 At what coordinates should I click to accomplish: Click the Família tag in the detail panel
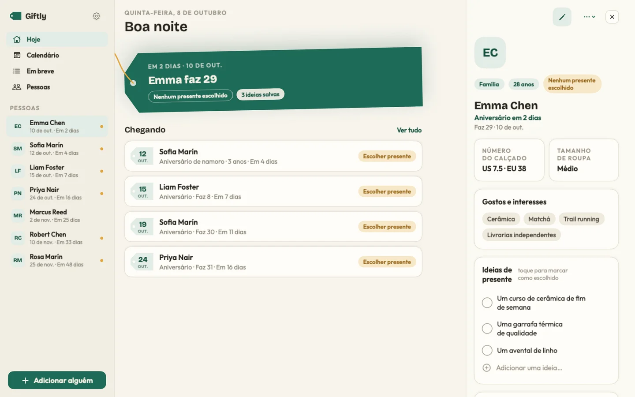[x=489, y=84]
